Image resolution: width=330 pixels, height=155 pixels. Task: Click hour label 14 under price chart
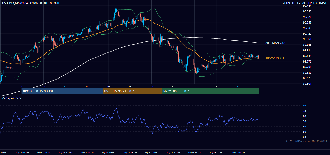(x=87, y=86)
